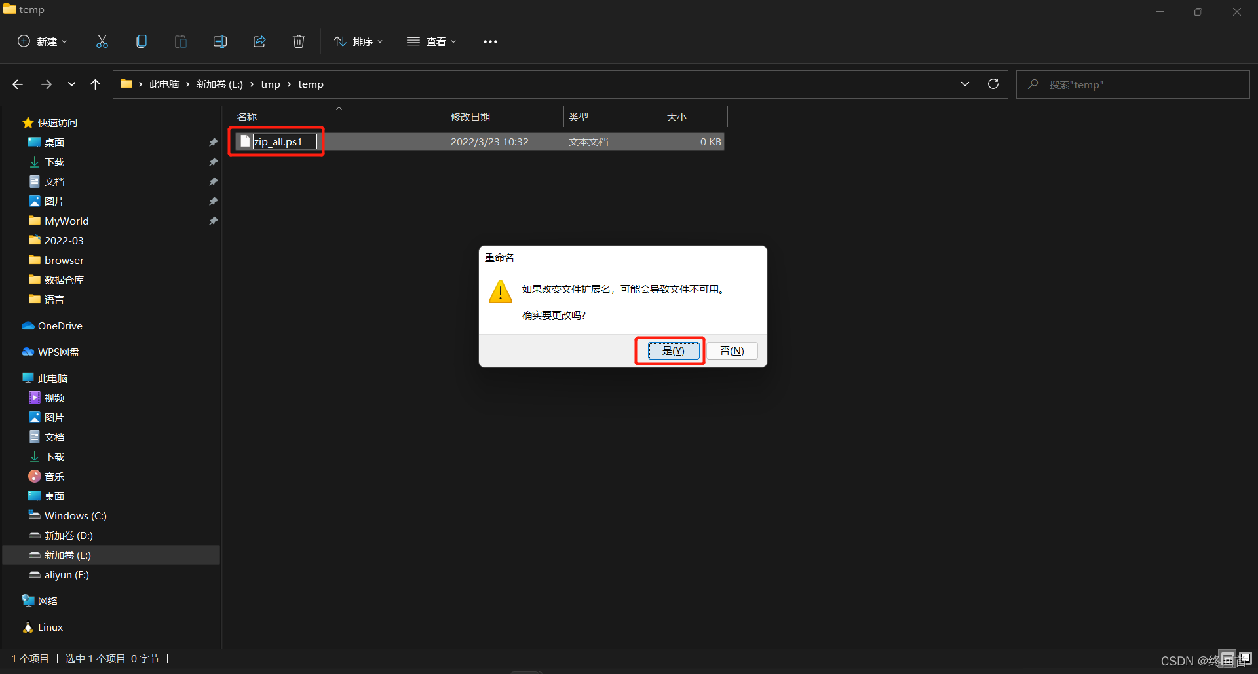Click 是(Y) to confirm rename

click(674, 351)
